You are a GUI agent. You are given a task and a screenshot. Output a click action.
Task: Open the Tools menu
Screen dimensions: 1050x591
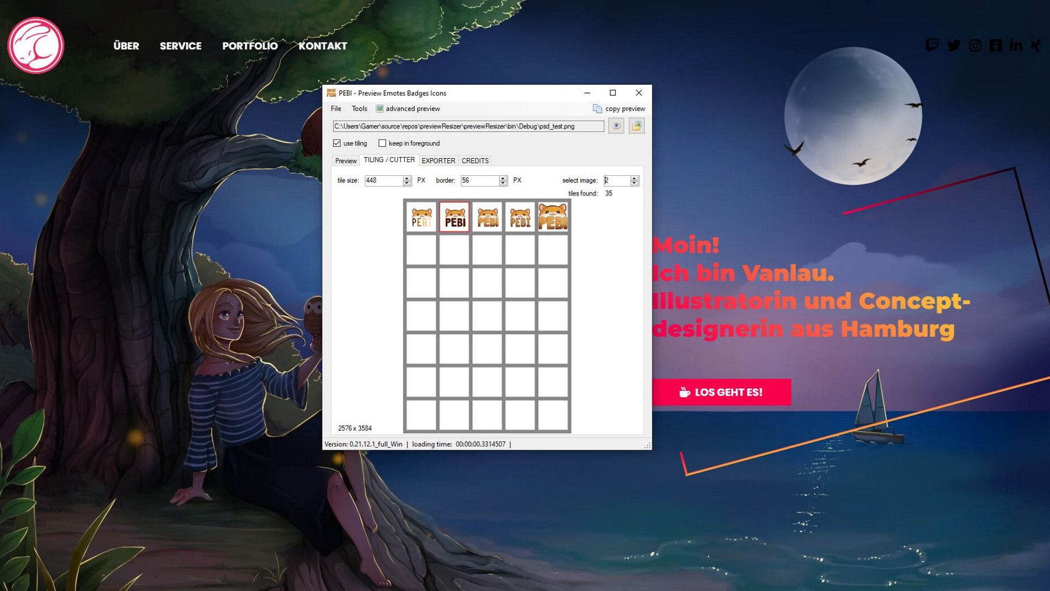pos(359,108)
